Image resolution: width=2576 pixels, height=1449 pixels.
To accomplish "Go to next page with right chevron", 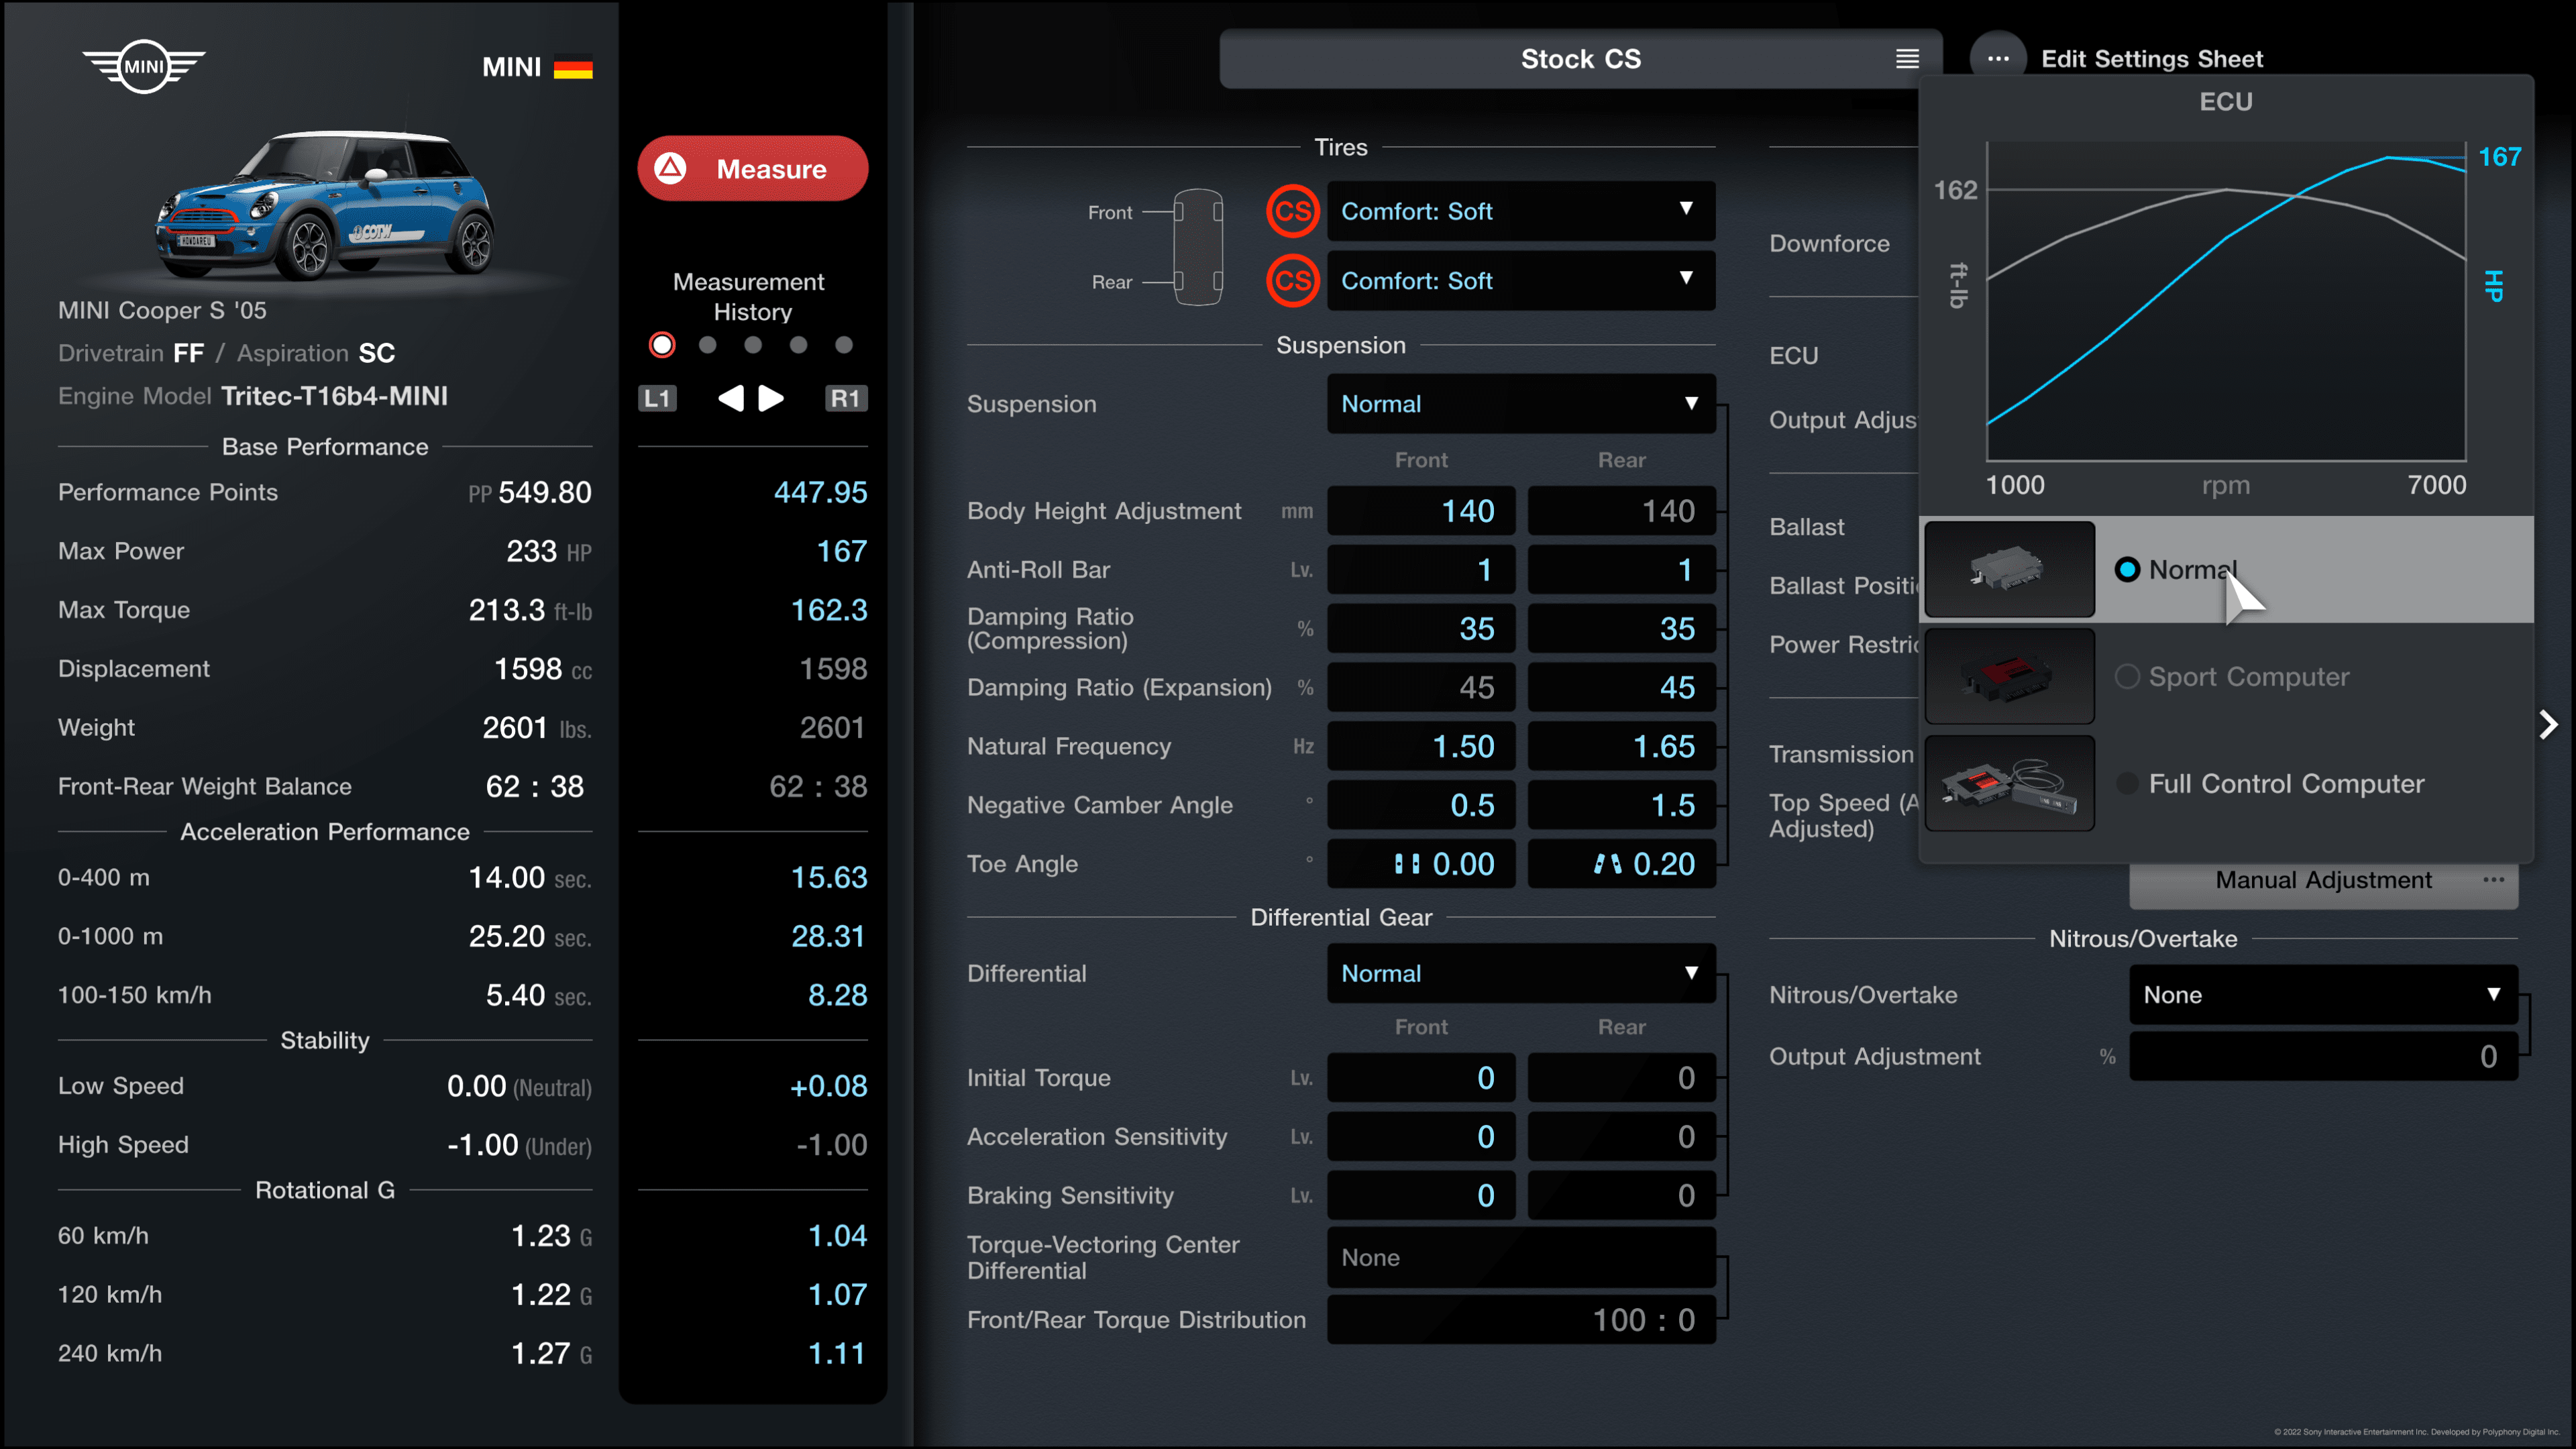I will pyautogui.click(x=2548, y=725).
